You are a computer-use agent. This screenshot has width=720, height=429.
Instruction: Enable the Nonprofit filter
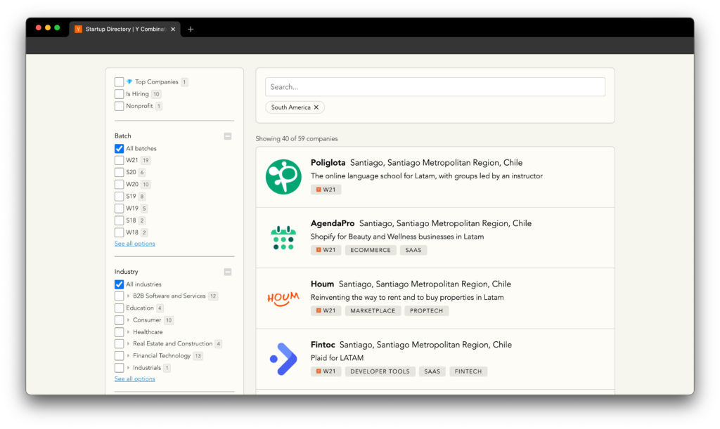click(119, 105)
